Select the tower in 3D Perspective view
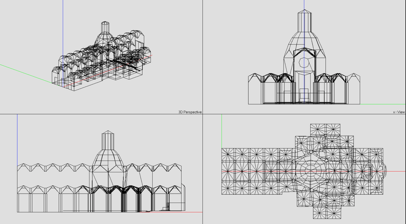Screen dimensions: 406x224 point(105,27)
